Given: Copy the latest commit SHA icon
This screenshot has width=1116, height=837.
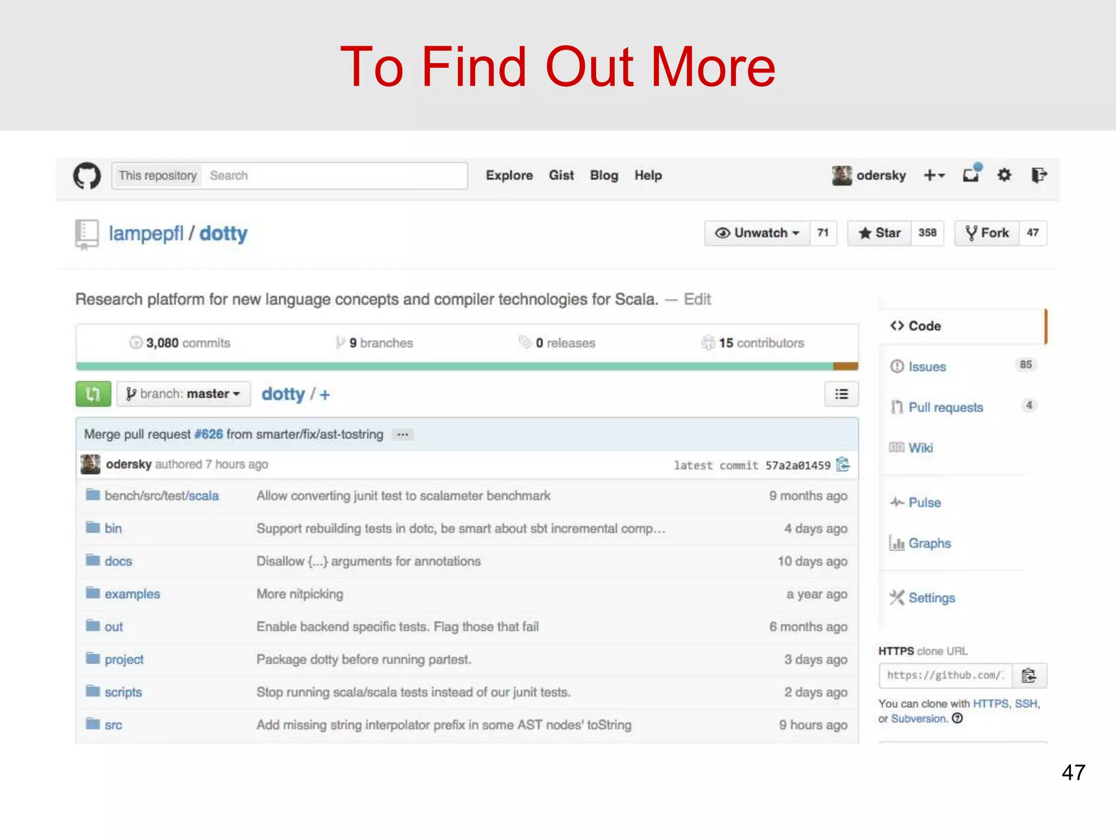Looking at the screenshot, I should (843, 464).
